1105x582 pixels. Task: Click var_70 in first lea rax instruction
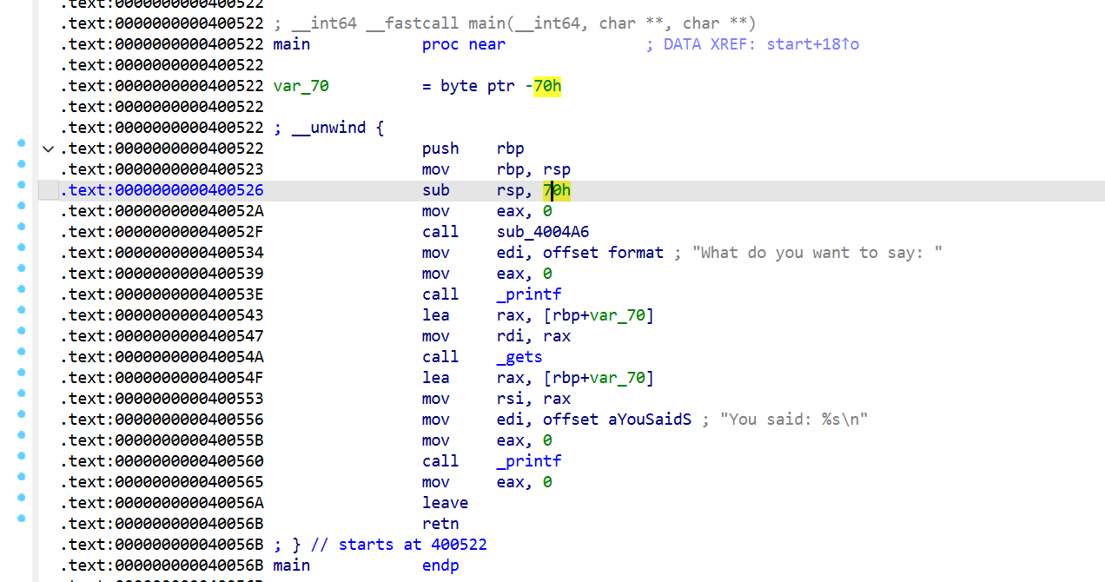pos(618,315)
